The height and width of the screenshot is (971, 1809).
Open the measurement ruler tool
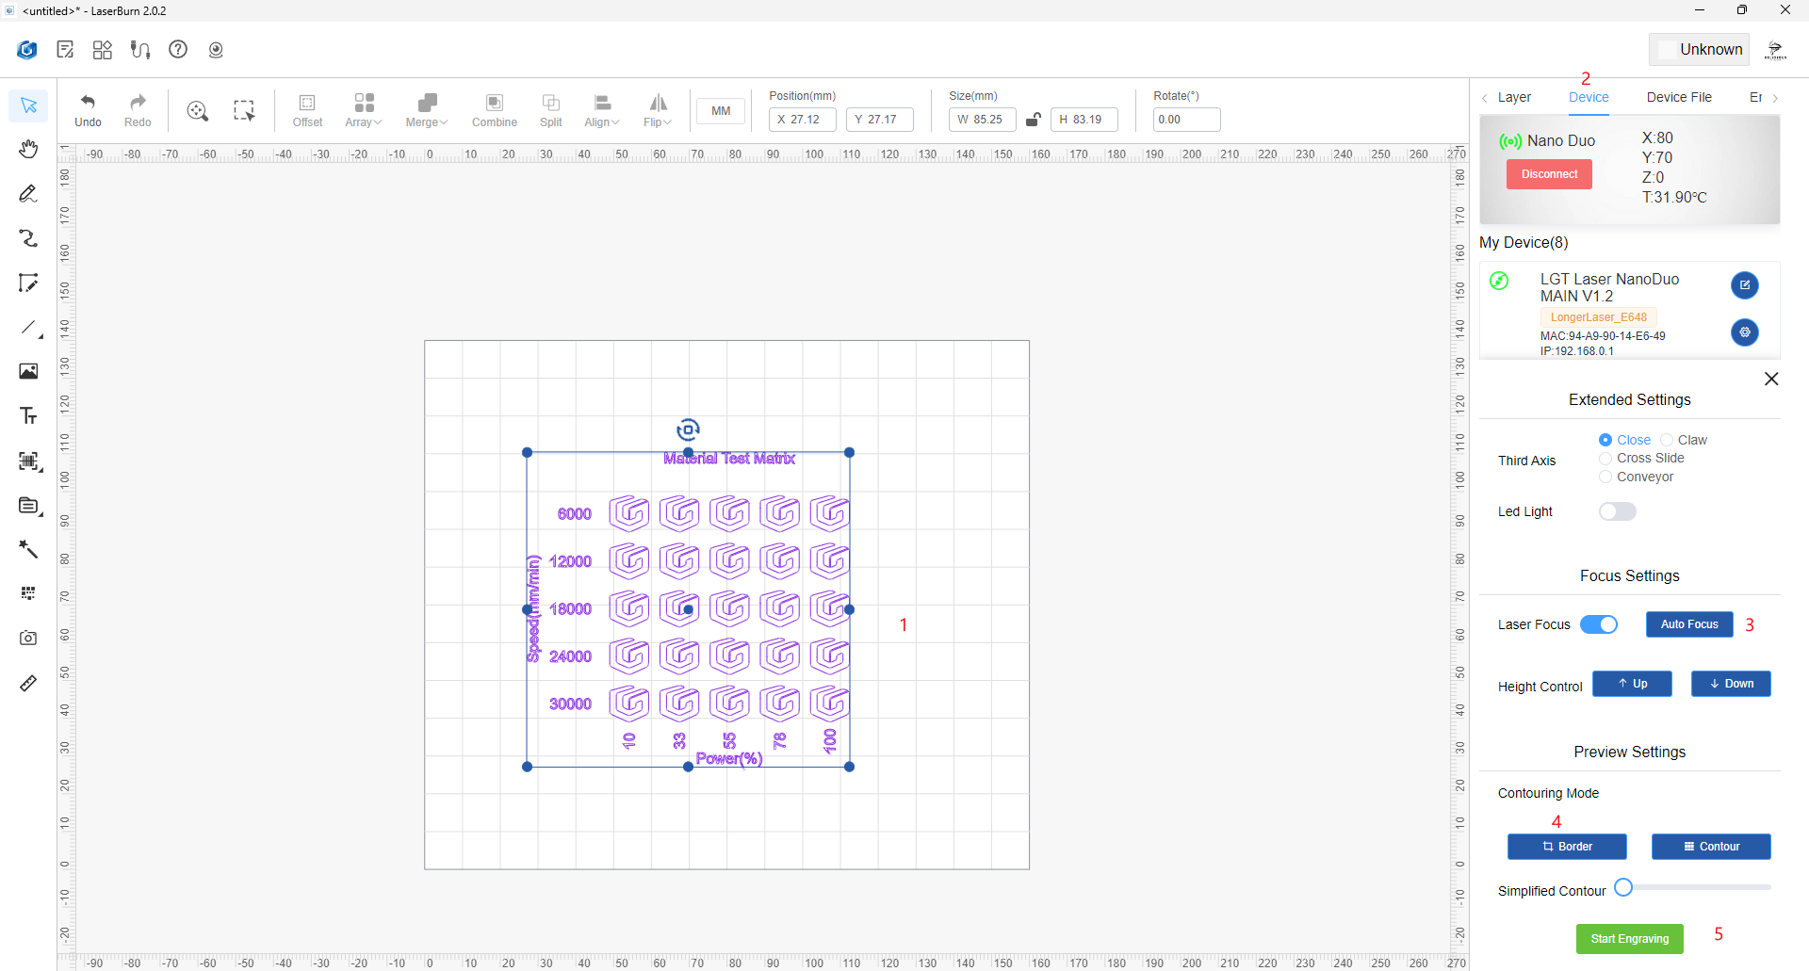click(x=28, y=683)
